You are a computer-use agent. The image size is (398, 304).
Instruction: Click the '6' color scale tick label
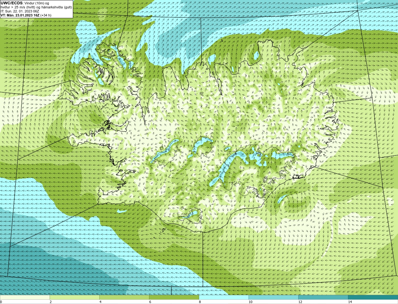point(150,302)
